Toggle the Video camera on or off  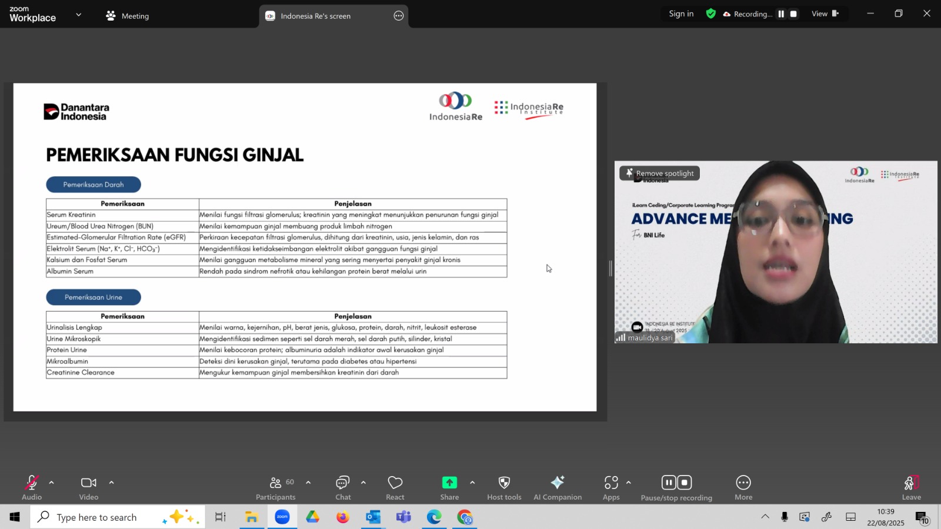[x=89, y=487]
